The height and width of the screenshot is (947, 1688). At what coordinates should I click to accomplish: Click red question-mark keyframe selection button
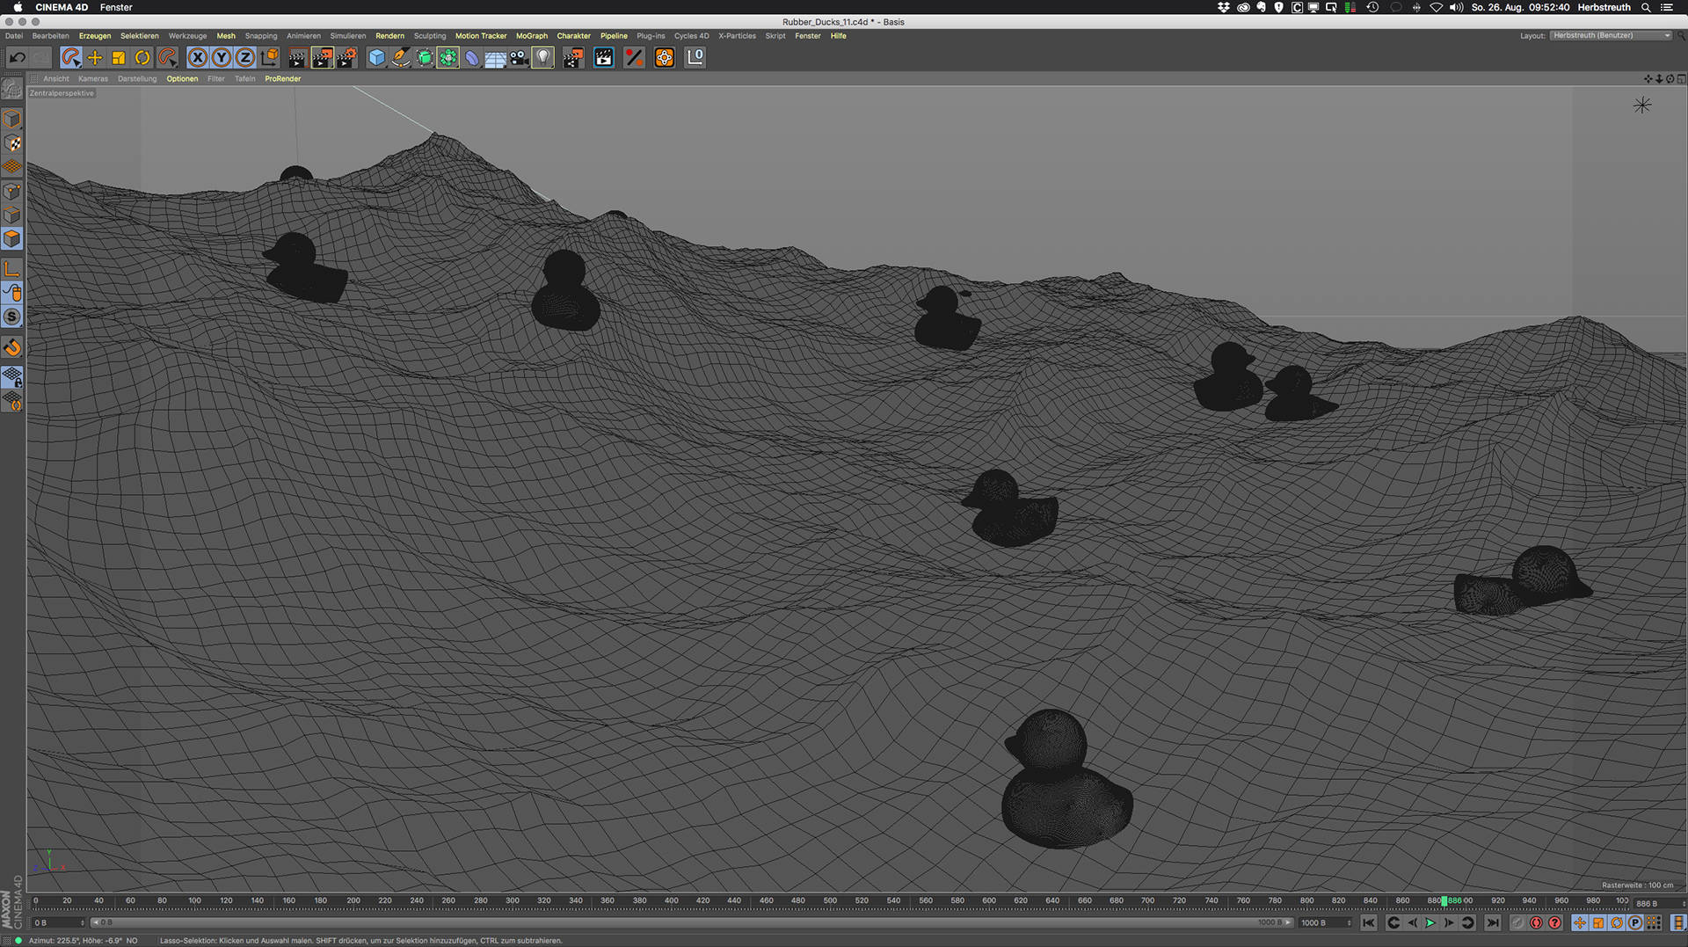(1554, 922)
